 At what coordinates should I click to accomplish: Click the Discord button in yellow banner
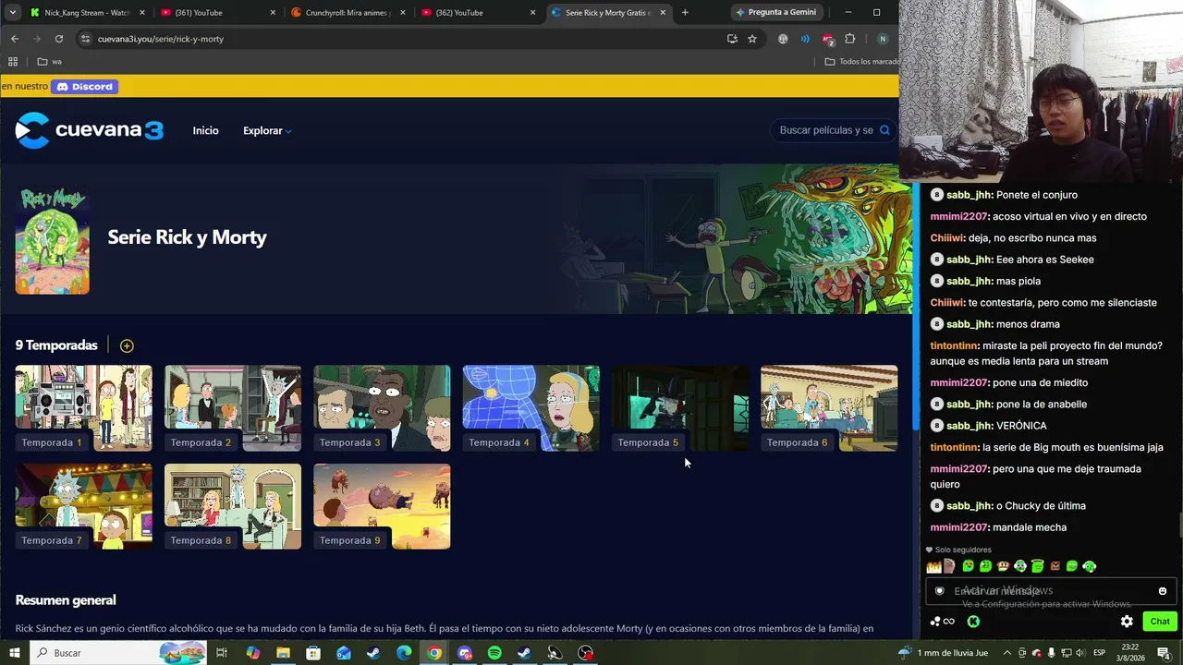click(x=84, y=87)
